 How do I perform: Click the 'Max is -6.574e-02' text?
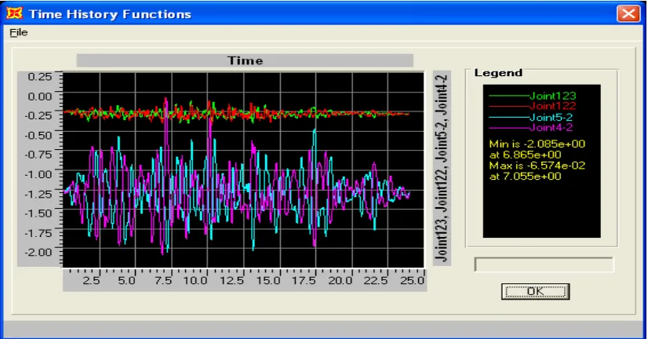pyautogui.click(x=537, y=166)
